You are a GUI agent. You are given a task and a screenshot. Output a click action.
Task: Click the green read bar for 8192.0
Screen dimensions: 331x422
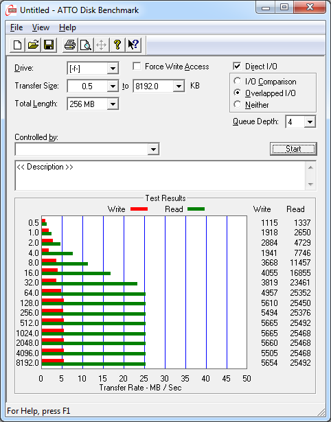[93, 364]
